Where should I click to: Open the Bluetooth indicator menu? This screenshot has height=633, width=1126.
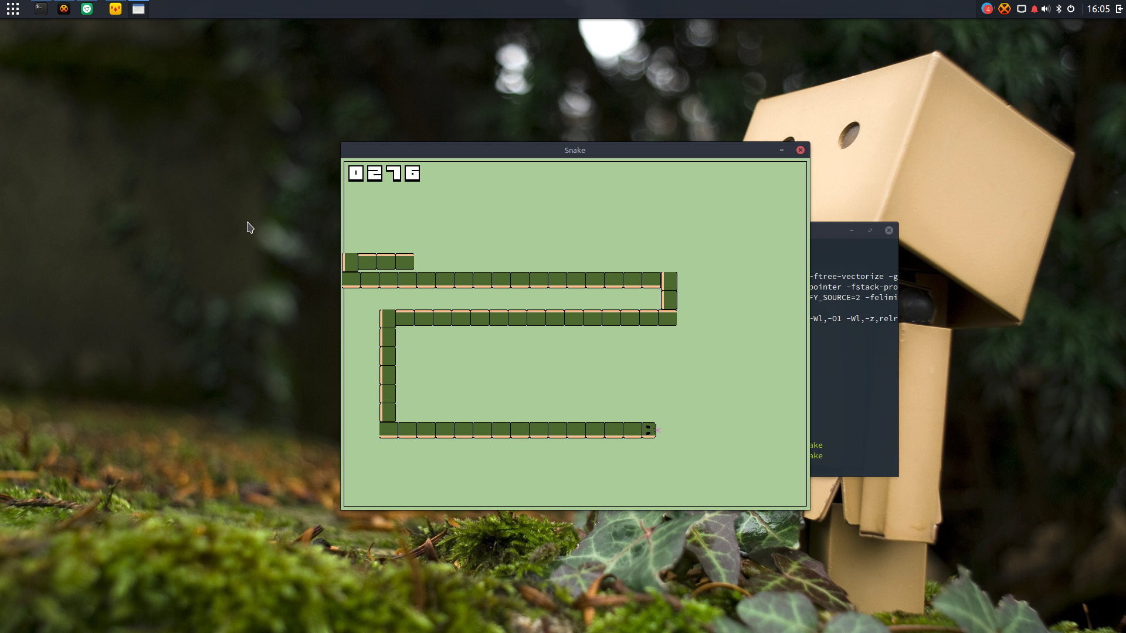(1059, 9)
